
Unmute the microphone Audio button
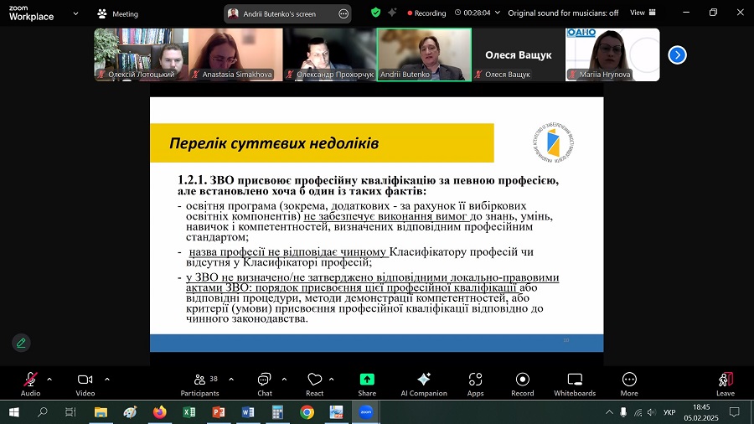(x=30, y=380)
